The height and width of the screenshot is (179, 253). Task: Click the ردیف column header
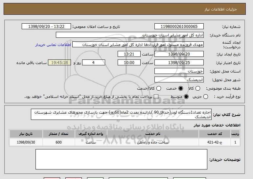pyautogui.click(x=235, y=134)
